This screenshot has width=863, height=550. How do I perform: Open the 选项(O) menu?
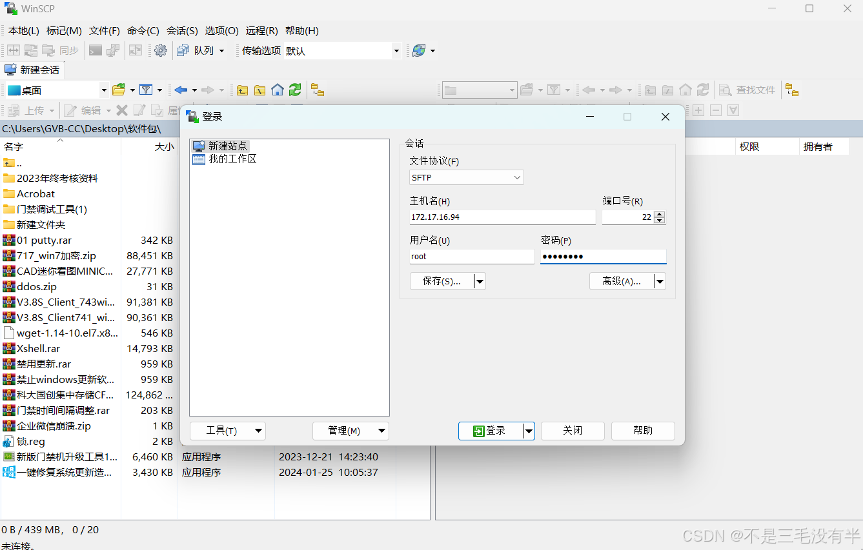pos(221,30)
